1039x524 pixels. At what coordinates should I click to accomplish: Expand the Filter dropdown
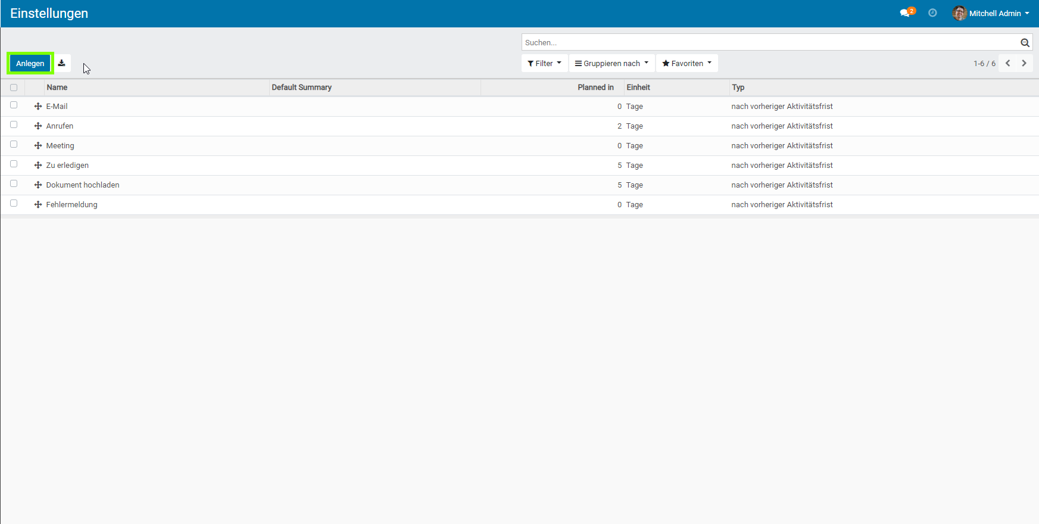[544, 63]
